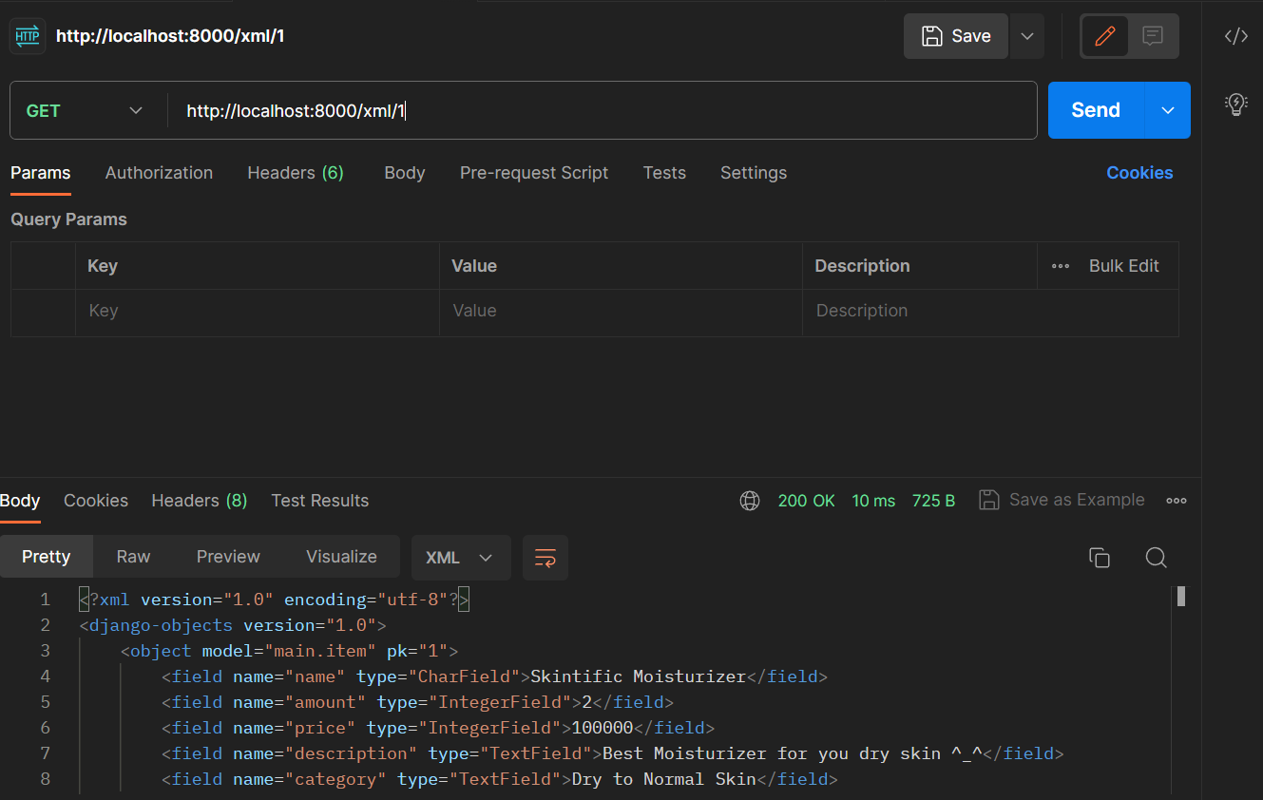Viewport: 1263px width, 800px height.
Task: Click the lightbulb suggestions icon
Action: 1235,105
